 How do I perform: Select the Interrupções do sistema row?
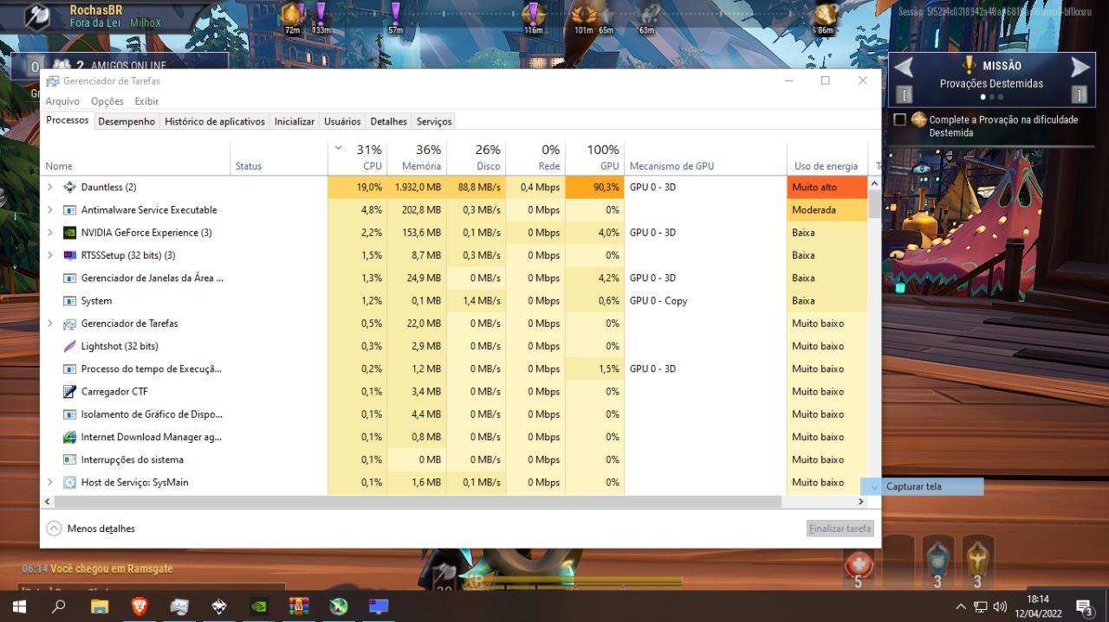coord(454,459)
